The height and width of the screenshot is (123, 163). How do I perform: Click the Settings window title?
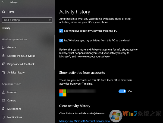pyautogui.click(x=14, y=2)
